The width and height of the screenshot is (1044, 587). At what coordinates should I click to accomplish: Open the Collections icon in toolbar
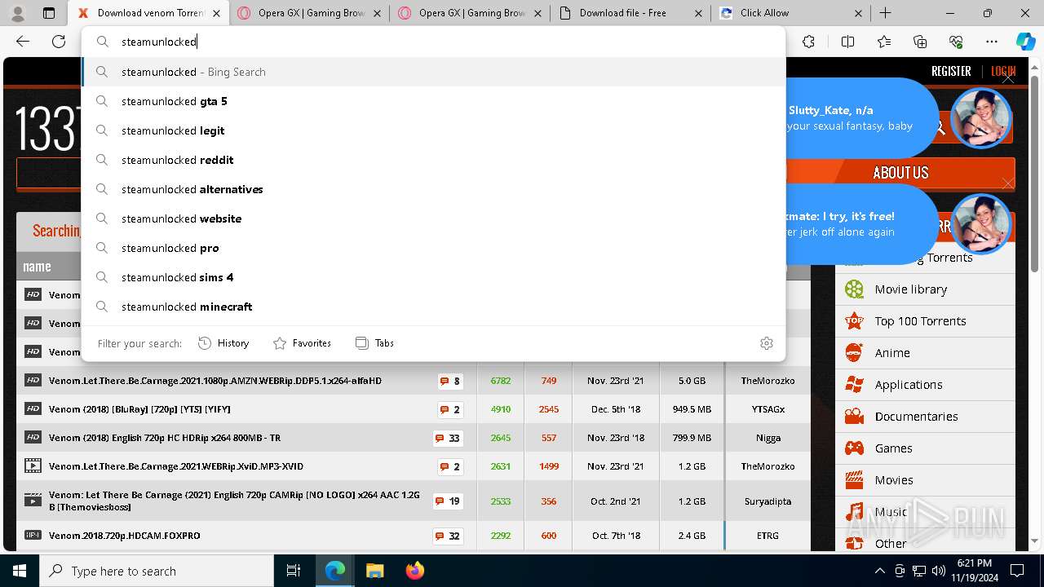(920, 42)
